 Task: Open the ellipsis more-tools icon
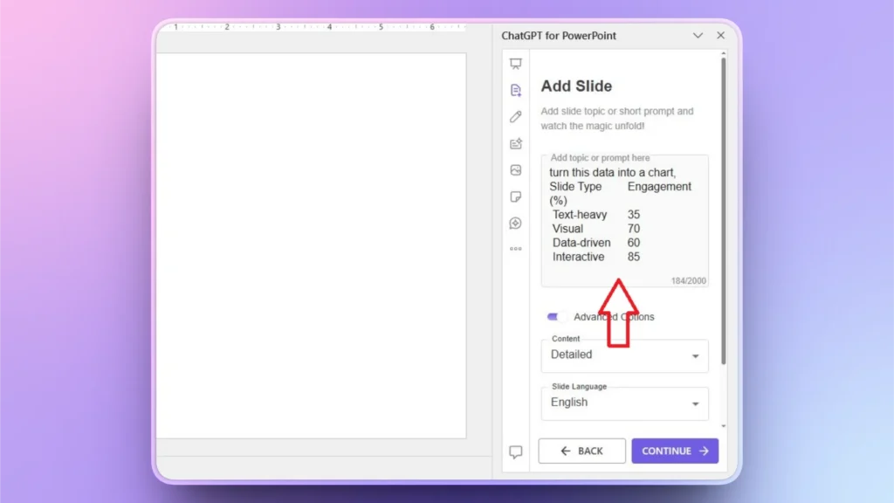click(515, 248)
